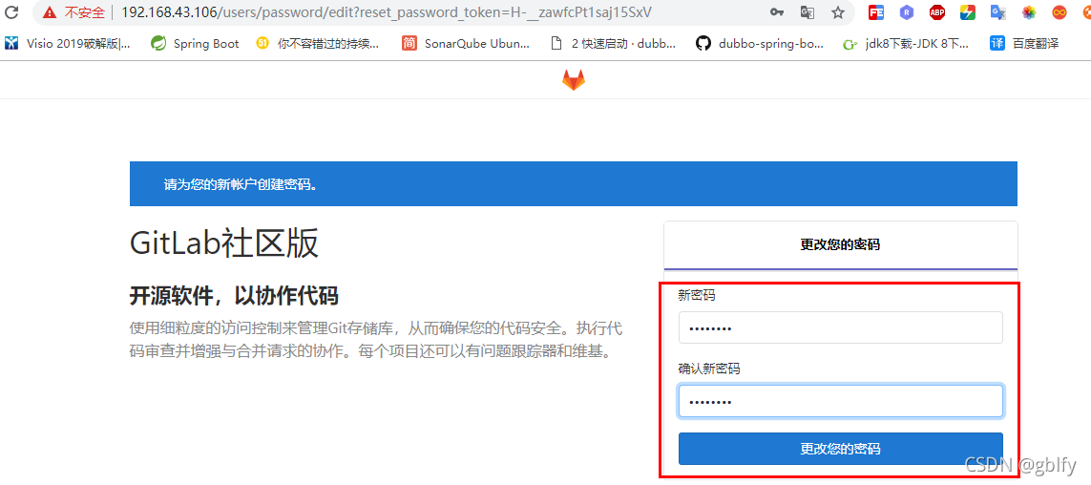Click the address bar URL

click(x=387, y=11)
